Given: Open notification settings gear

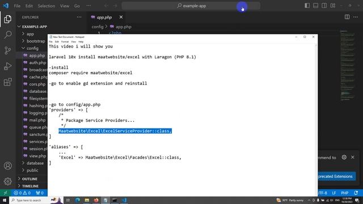Looking at the screenshot, I should [x=344, y=158].
